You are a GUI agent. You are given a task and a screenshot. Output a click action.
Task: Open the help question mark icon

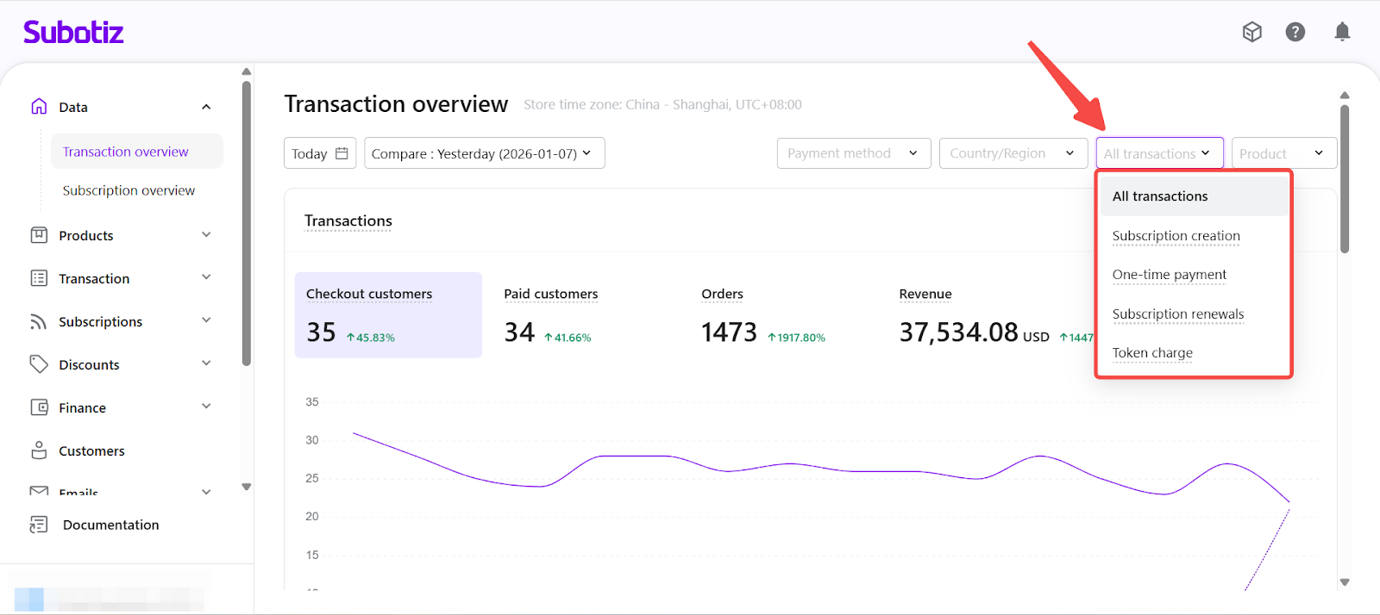click(x=1295, y=32)
